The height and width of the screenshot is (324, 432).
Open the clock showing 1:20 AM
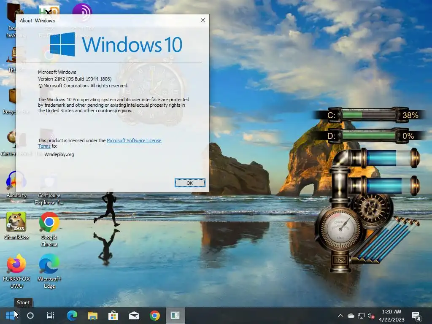click(391, 316)
